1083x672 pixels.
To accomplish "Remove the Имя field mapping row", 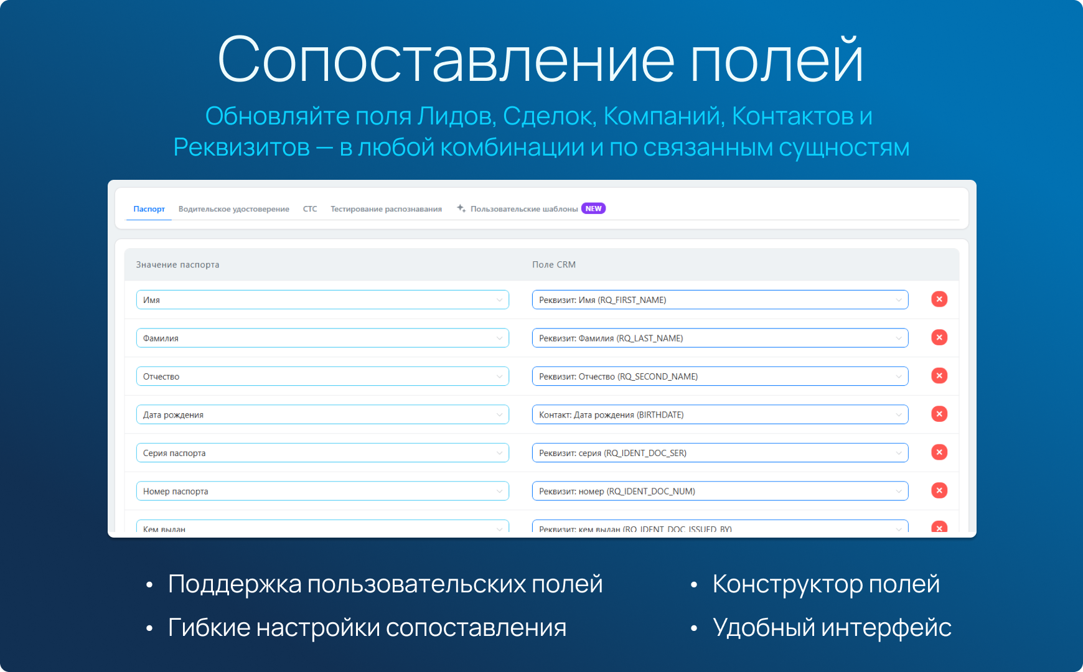I will point(939,299).
